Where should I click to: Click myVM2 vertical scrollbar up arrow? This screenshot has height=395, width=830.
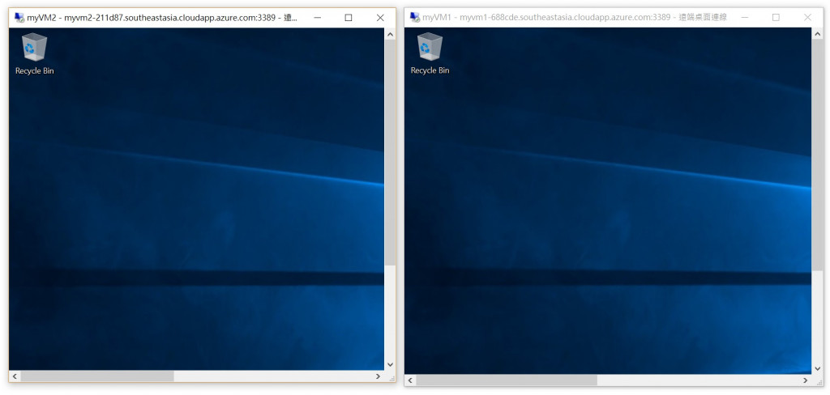pyautogui.click(x=390, y=35)
